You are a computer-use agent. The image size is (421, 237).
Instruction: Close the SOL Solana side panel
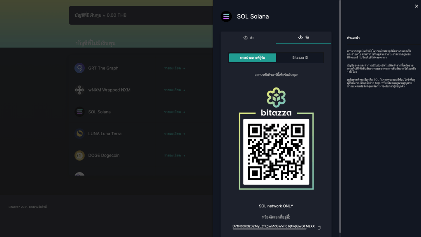416,6
